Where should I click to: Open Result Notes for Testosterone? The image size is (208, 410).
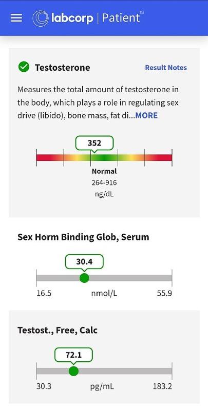(166, 68)
